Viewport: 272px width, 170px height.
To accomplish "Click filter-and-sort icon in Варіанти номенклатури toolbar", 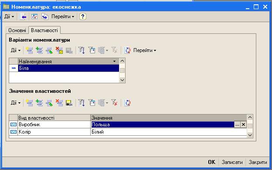I will (82, 50).
